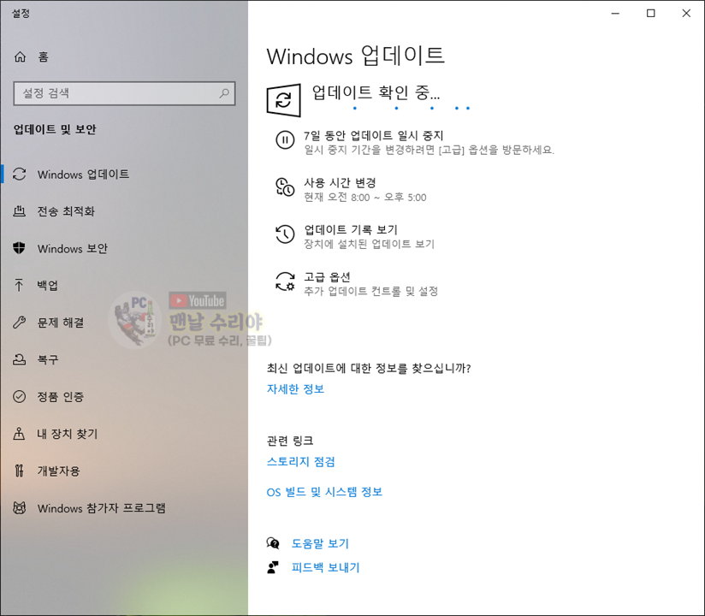
Task: Click the 개발자용 tools icon
Action: (x=20, y=471)
